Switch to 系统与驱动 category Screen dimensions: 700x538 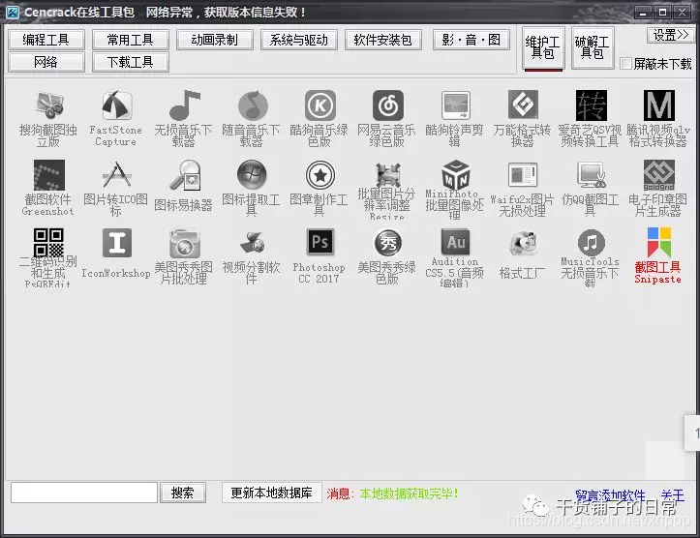[x=298, y=40]
